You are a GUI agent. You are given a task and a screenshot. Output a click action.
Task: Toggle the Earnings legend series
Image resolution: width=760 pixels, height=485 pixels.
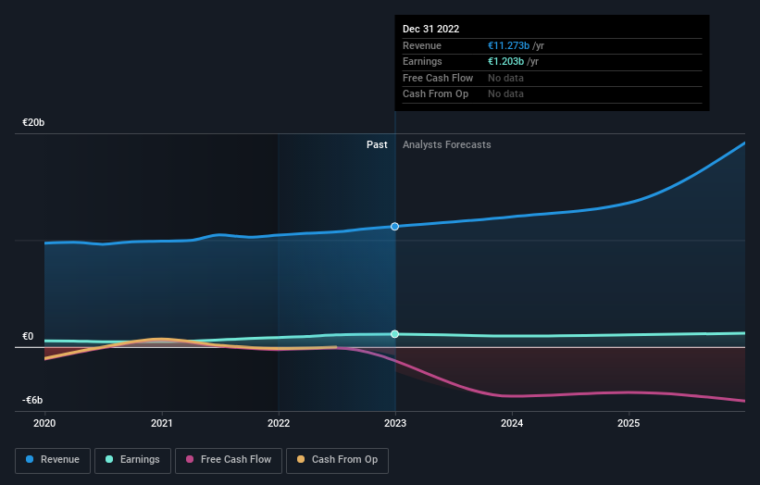tap(132, 460)
